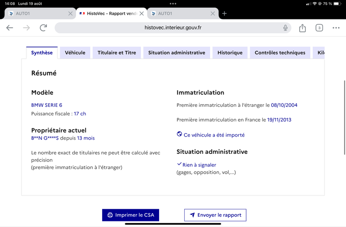Switch to the last AUTO1 browser tab
The height and width of the screenshot is (227, 346).
click(x=183, y=13)
